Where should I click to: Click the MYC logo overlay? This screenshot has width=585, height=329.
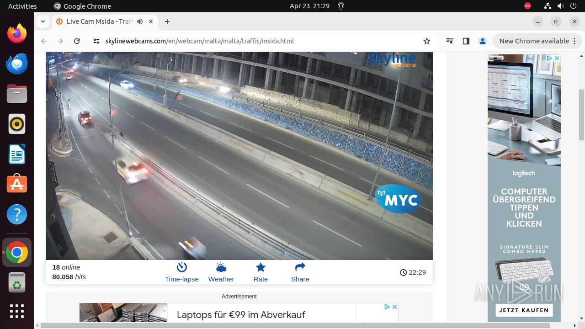398,199
